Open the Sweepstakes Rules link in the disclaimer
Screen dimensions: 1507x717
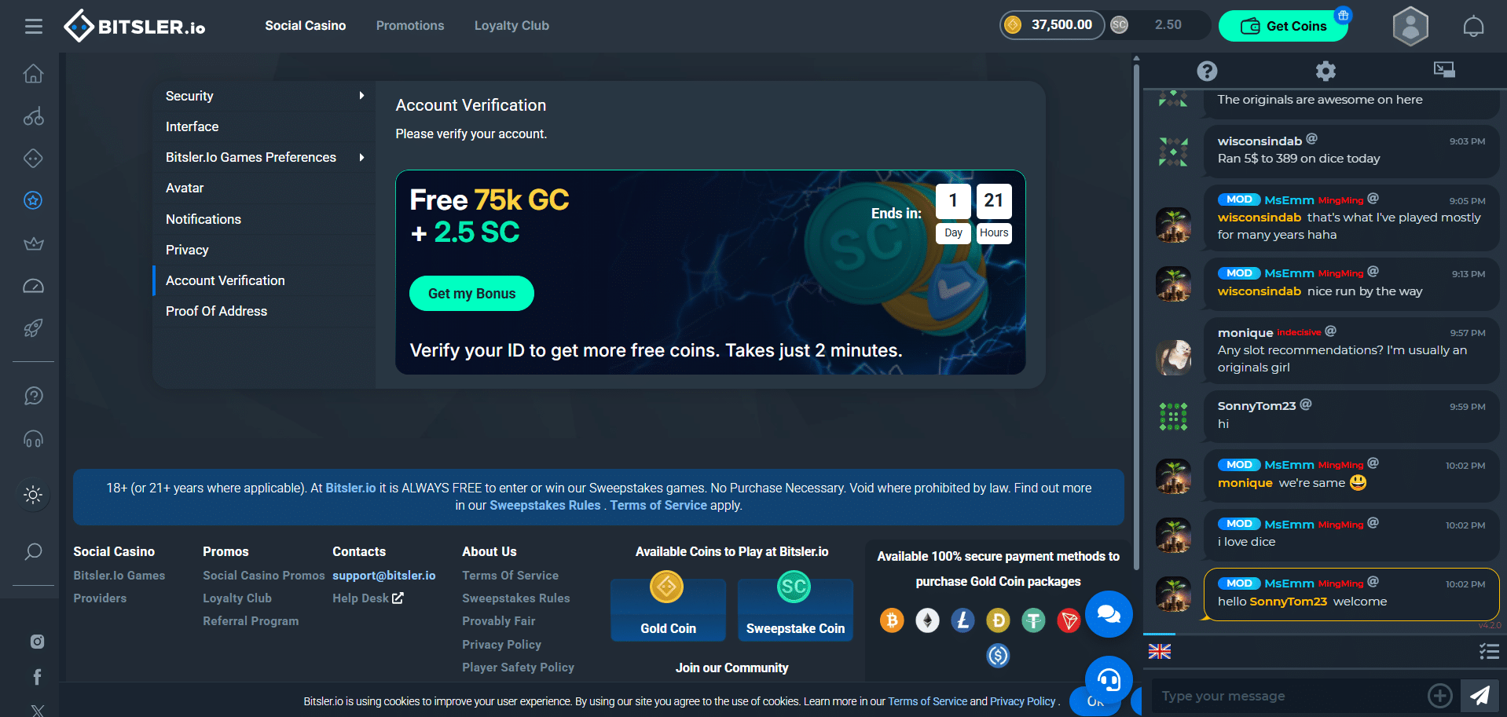click(544, 505)
